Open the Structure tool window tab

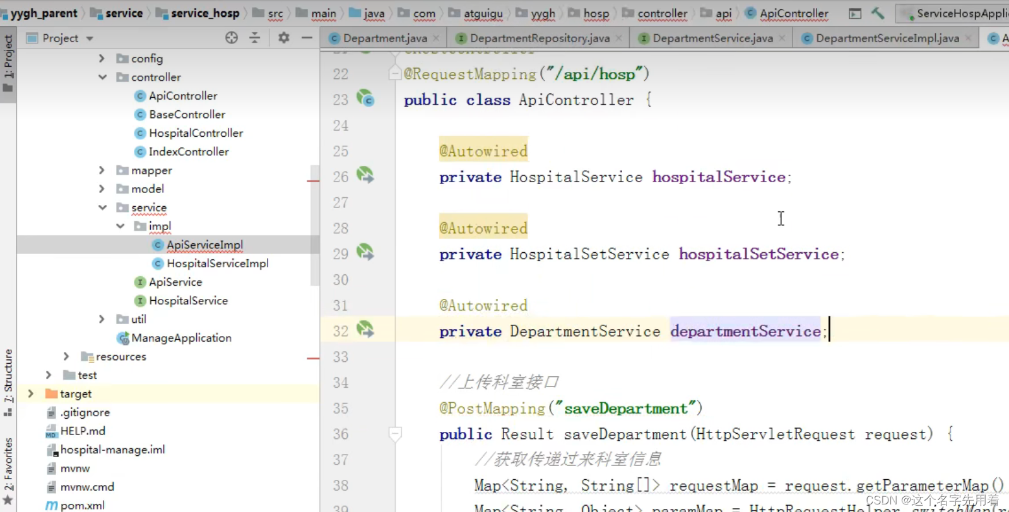pos(8,383)
